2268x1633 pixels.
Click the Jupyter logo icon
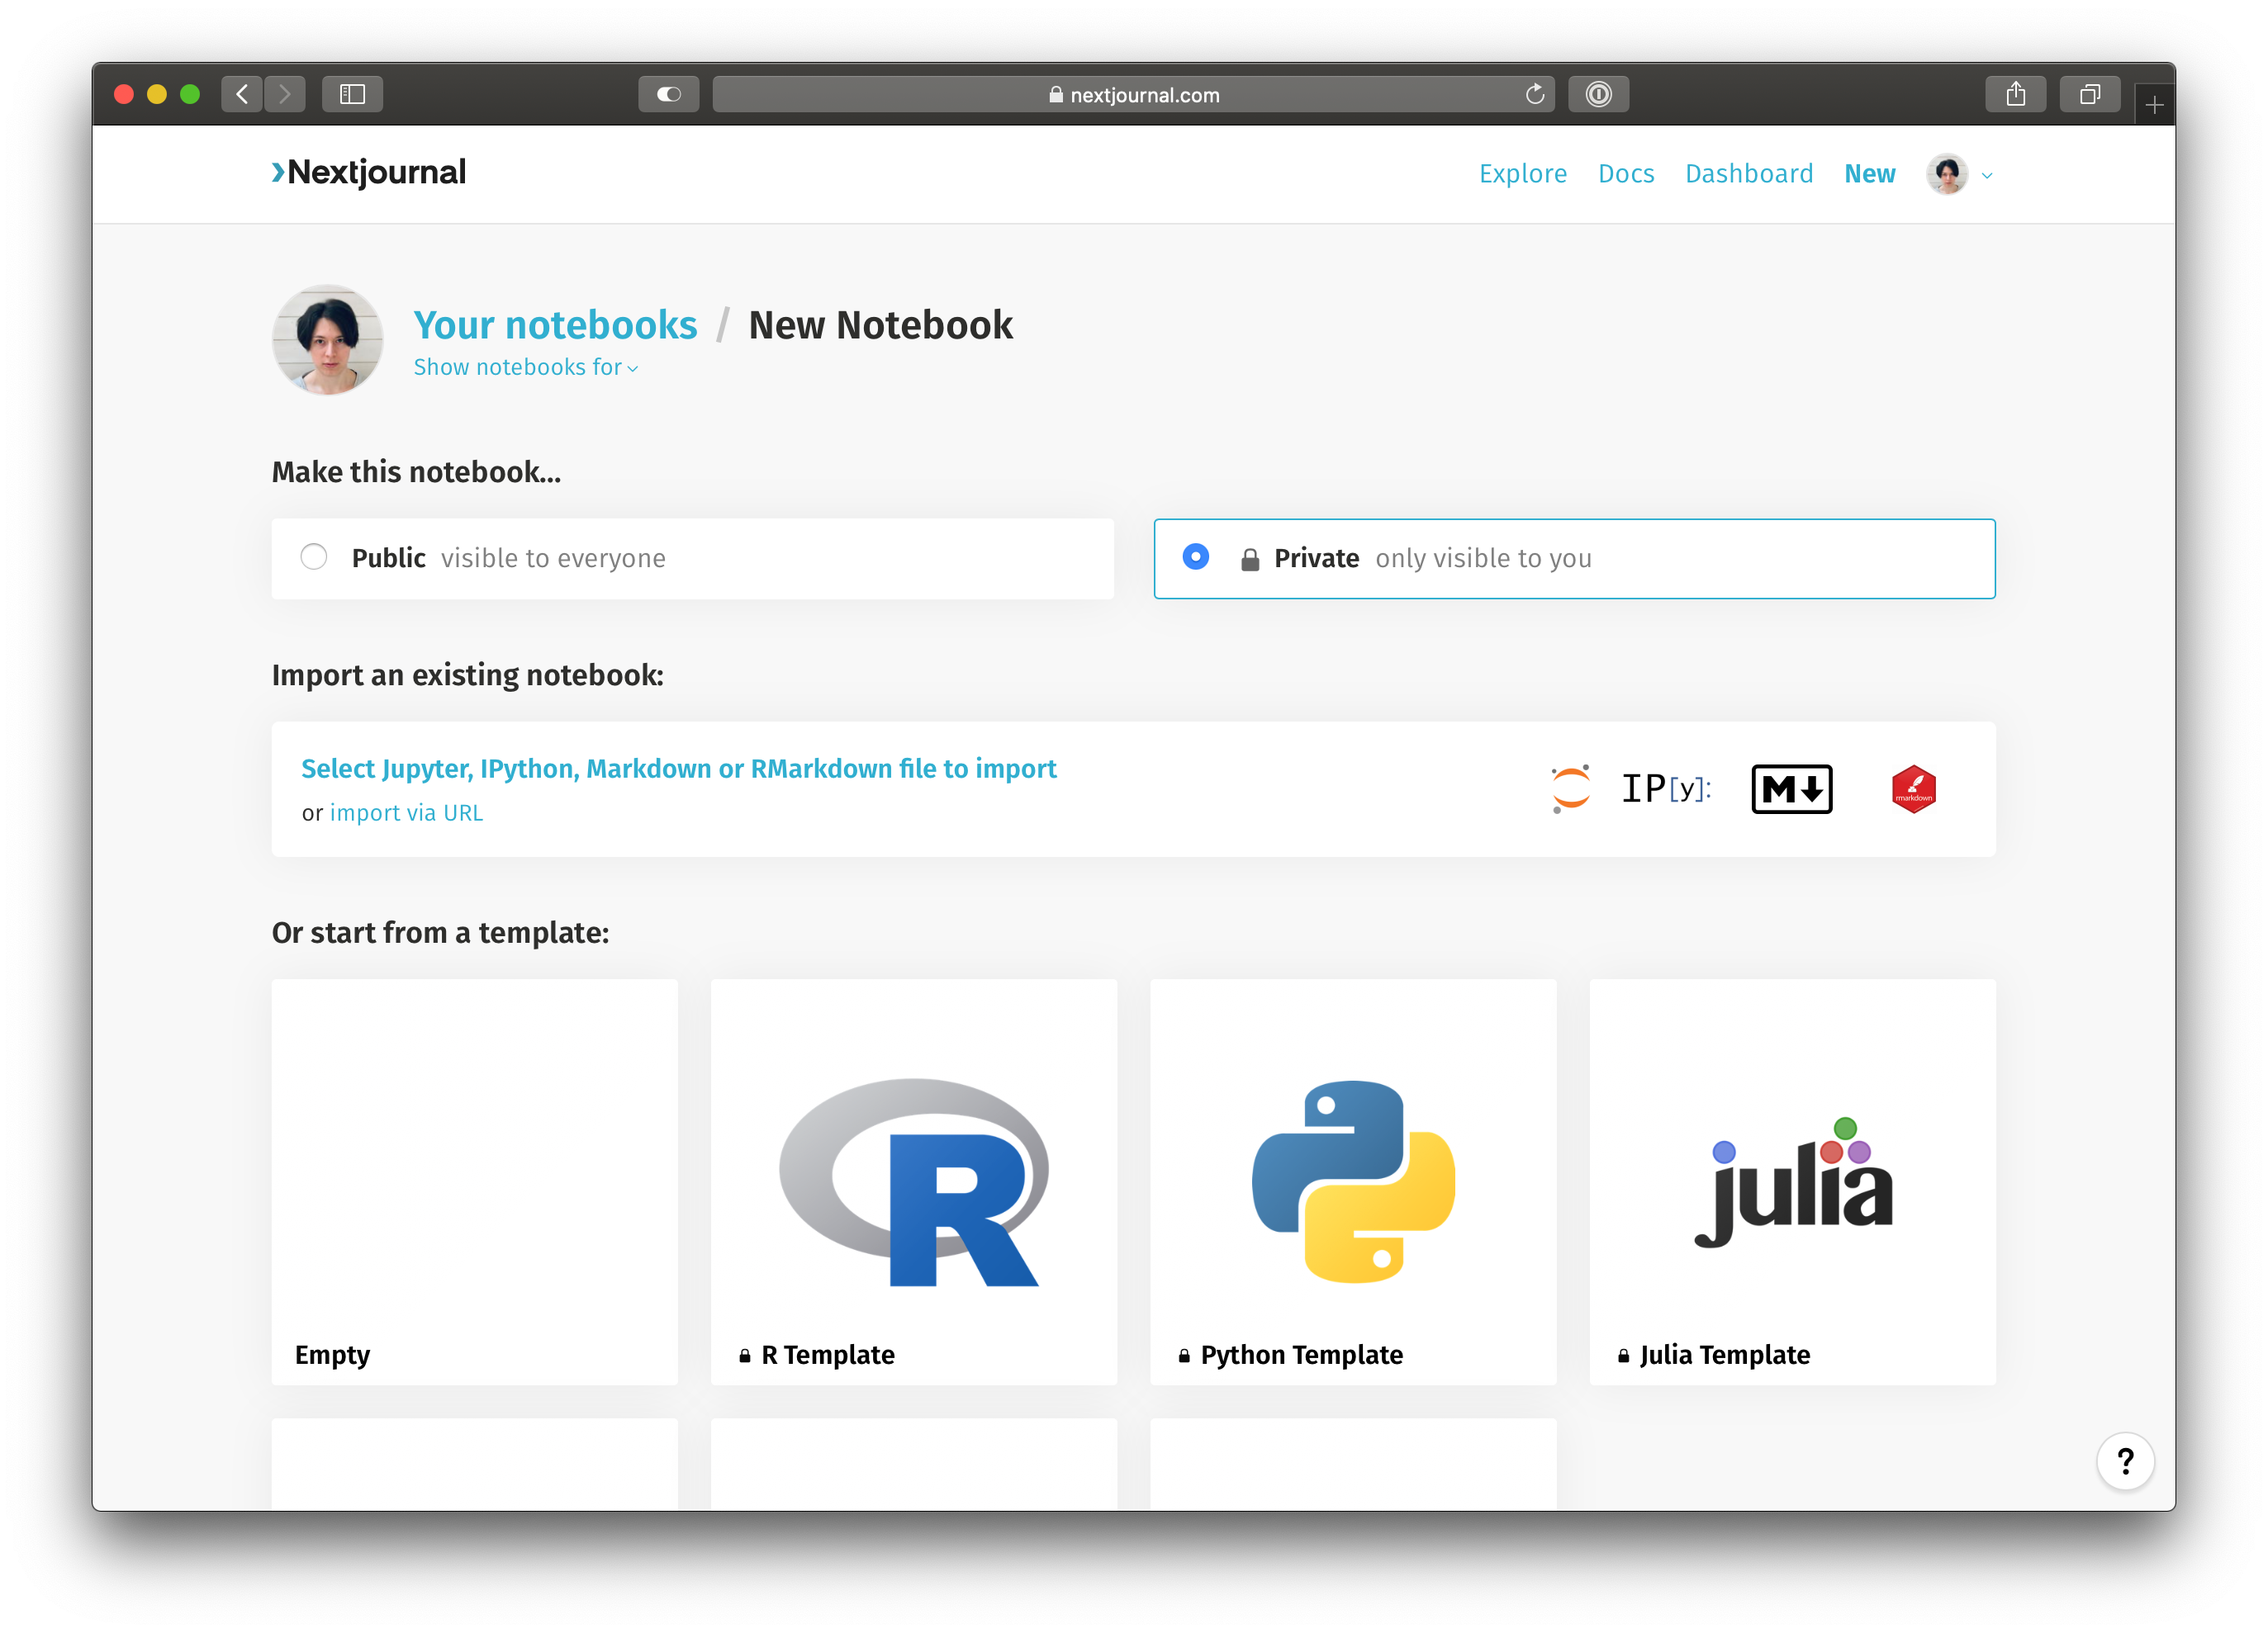click(x=1570, y=788)
